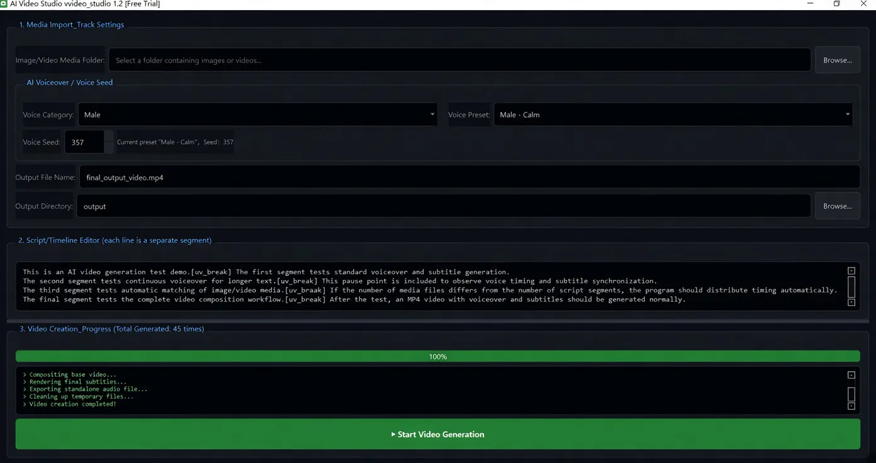
Task: Click the progress log scroll-up arrow
Action: click(851, 375)
